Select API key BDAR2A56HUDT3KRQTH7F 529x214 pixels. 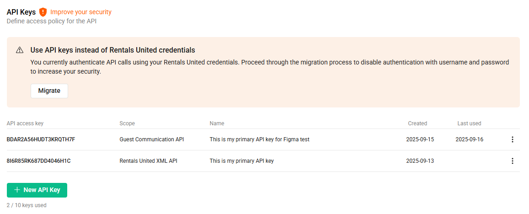point(41,139)
